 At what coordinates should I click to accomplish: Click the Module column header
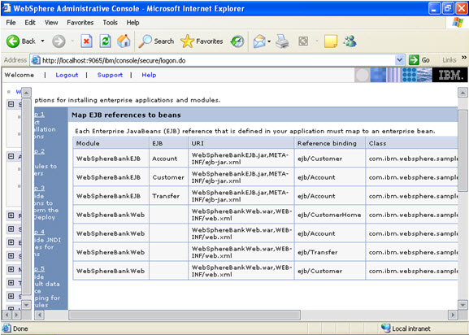pyautogui.click(x=111, y=143)
